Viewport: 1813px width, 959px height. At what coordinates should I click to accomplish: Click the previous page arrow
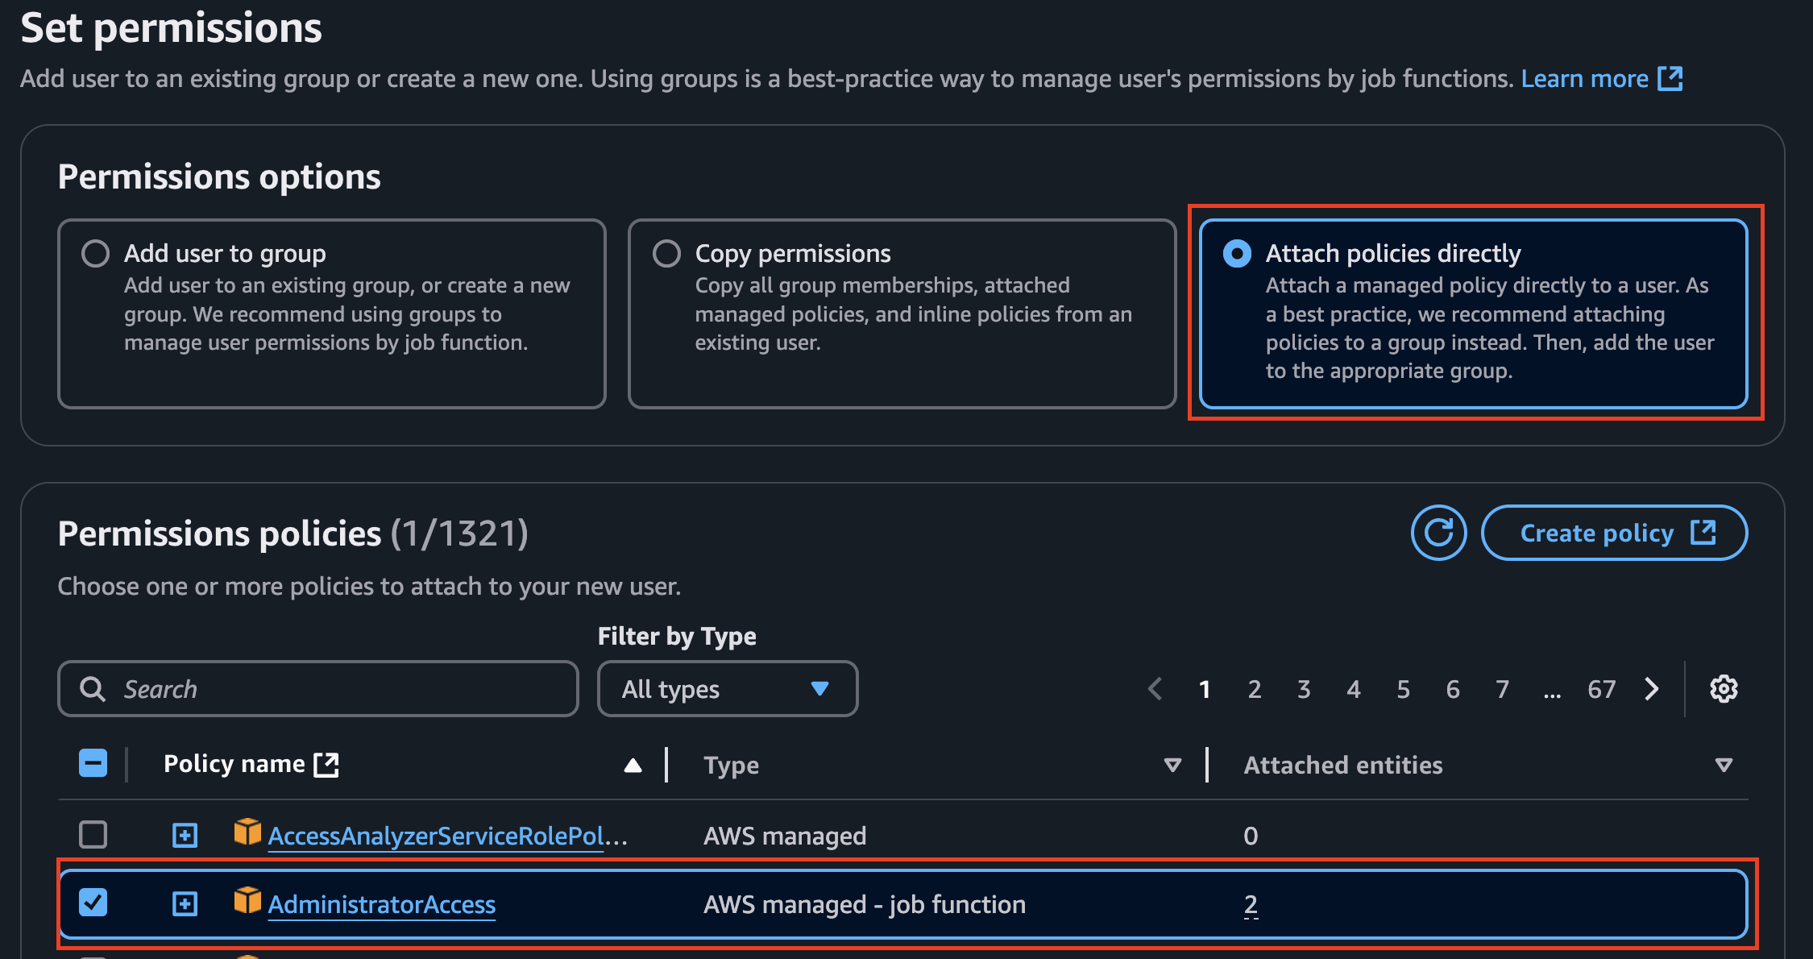1155,689
